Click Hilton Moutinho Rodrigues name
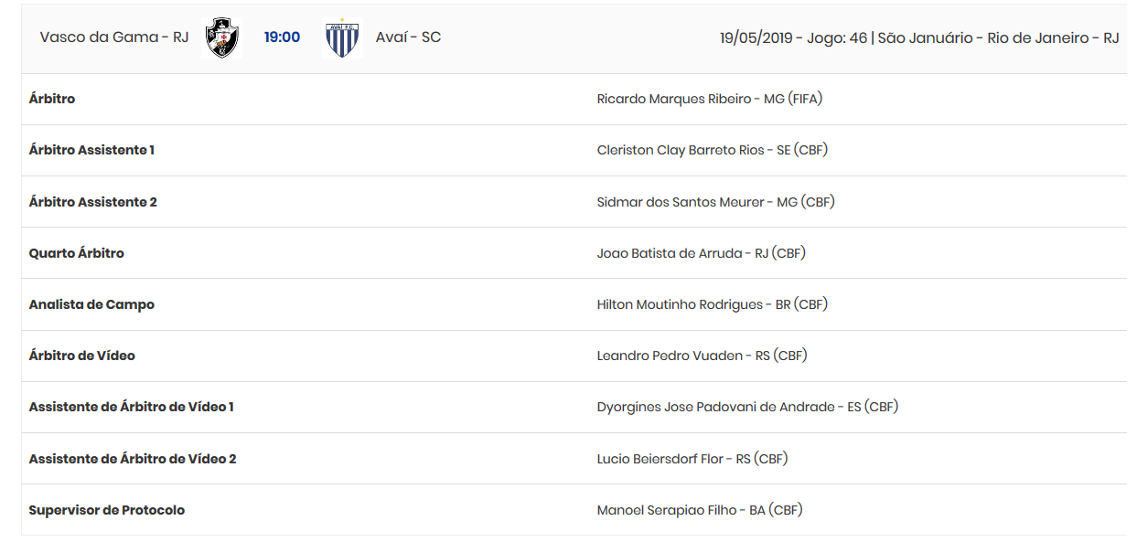Image resolution: width=1137 pixels, height=542 pixels. click(712, 304)
